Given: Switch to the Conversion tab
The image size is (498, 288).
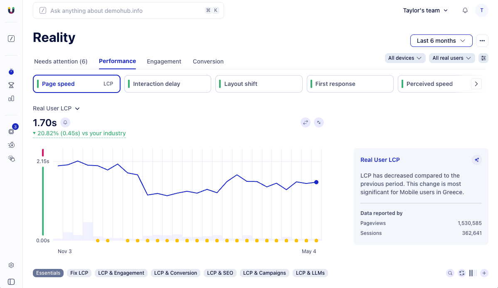Looking at the screenshot, I should click(x=208, y=61).
